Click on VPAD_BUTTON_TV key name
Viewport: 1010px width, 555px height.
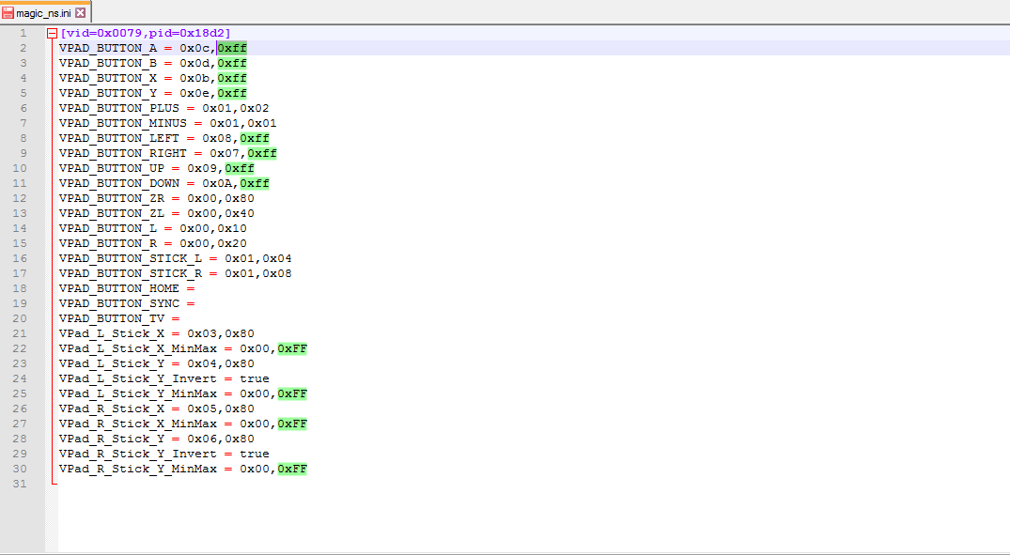click(112, 318)
